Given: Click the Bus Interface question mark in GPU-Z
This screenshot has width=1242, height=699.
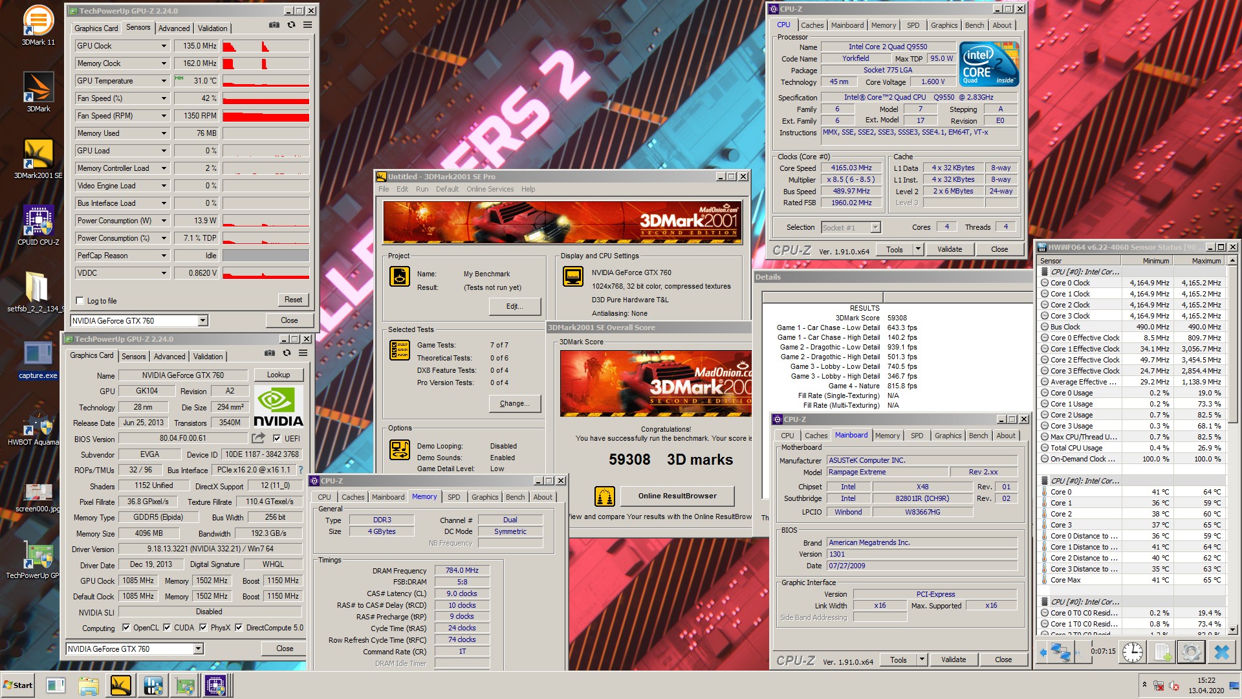Looking at the screenshot, I should [x=300, y=470].
